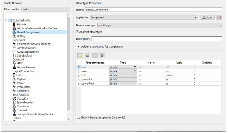Click the delete property X button
Screen dimensions: 228x133
coord(87,56)
